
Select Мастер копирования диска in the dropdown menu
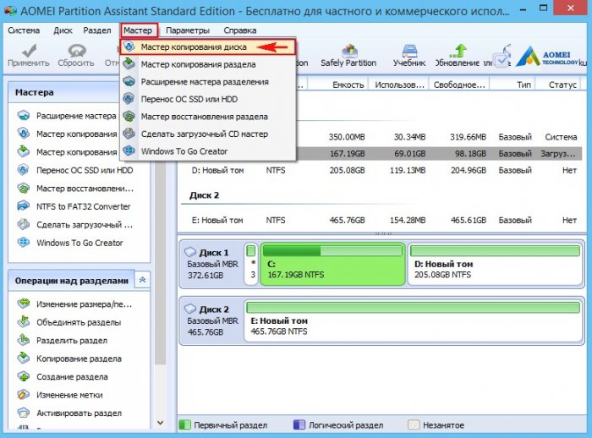[x=193, y=47]
